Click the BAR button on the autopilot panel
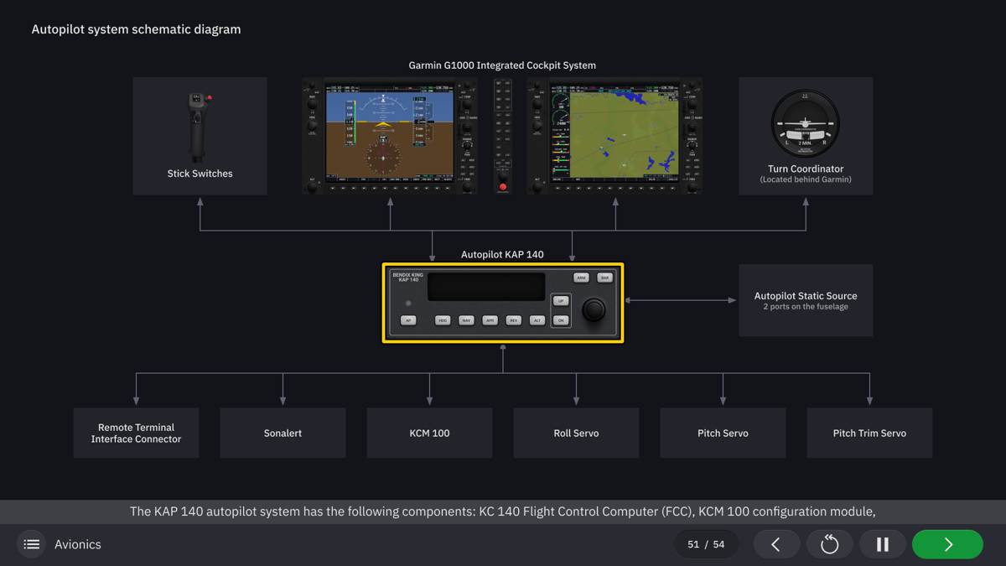 pyautogui.click(x=605, y=278)
